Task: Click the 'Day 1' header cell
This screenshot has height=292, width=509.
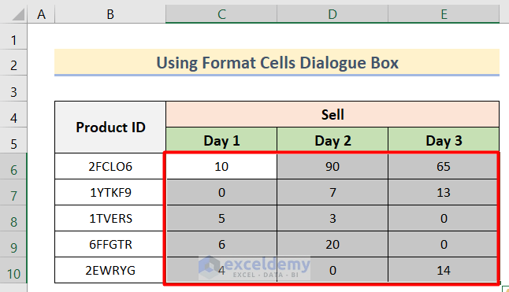Action: (221, 140)
